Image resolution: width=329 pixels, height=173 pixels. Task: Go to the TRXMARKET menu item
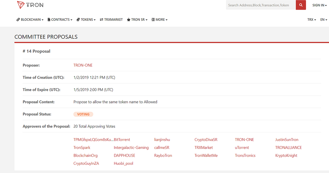111,20
